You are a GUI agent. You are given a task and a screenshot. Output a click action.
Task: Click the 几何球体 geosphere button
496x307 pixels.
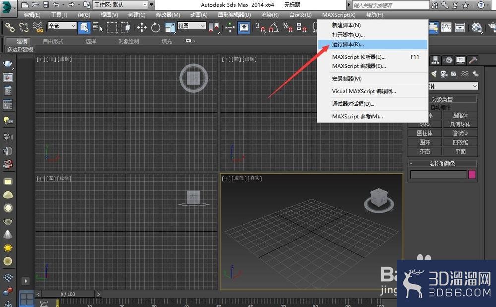coord(460,124)
